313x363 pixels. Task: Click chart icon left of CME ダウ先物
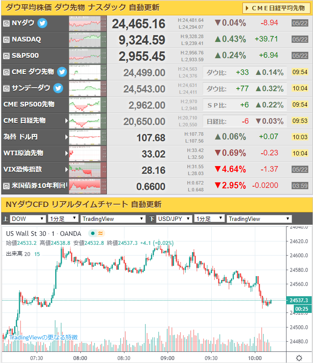click(x=6, y=72)
